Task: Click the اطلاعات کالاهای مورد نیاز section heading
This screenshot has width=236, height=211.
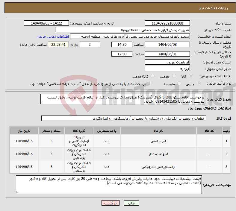Action: pos(209,108)
